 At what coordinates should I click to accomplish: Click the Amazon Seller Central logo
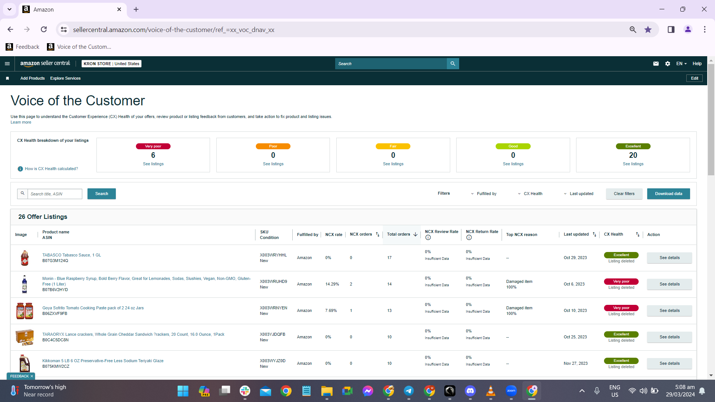(x=45, y=64)
